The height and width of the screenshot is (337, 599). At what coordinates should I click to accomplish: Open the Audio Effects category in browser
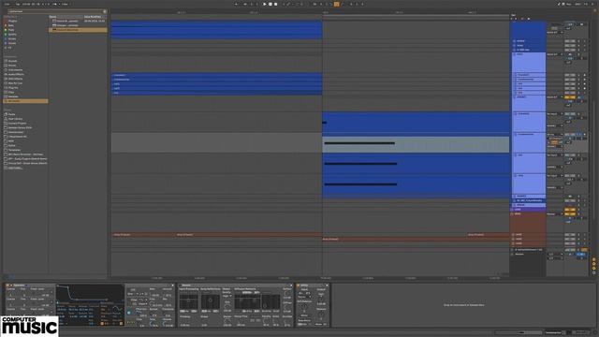pyautogui.click(x=16, y=74)
